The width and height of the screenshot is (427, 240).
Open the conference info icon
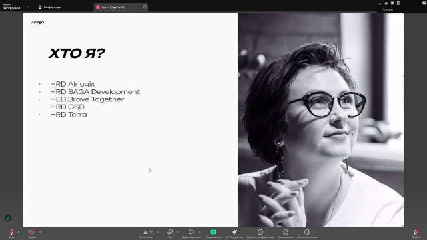click(x=260, y=232)
